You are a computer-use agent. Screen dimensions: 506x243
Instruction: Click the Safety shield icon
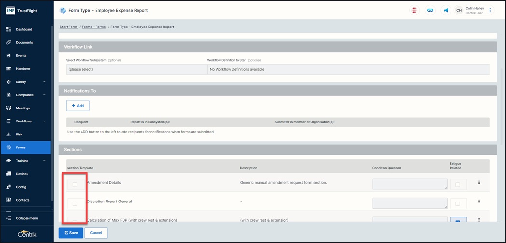(9, 82)
